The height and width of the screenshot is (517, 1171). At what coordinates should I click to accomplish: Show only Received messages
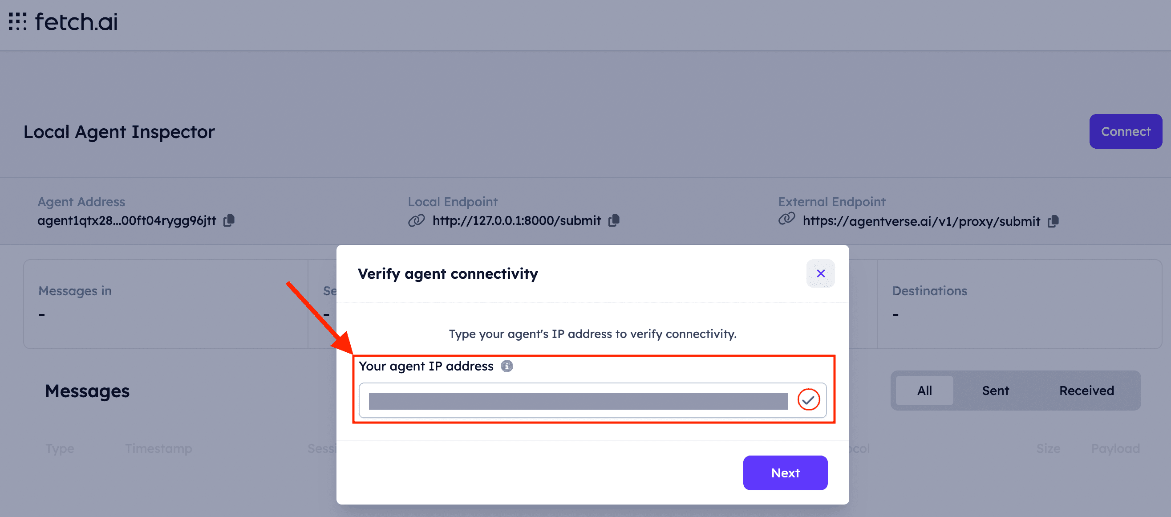coord(1086,391)
